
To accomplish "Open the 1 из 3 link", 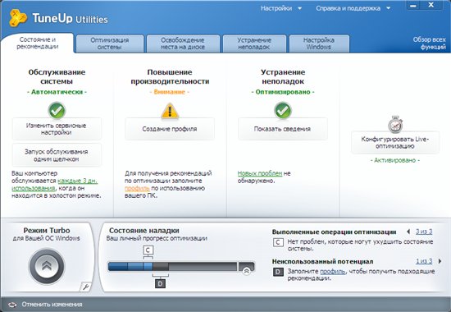I will coord(424,261).
